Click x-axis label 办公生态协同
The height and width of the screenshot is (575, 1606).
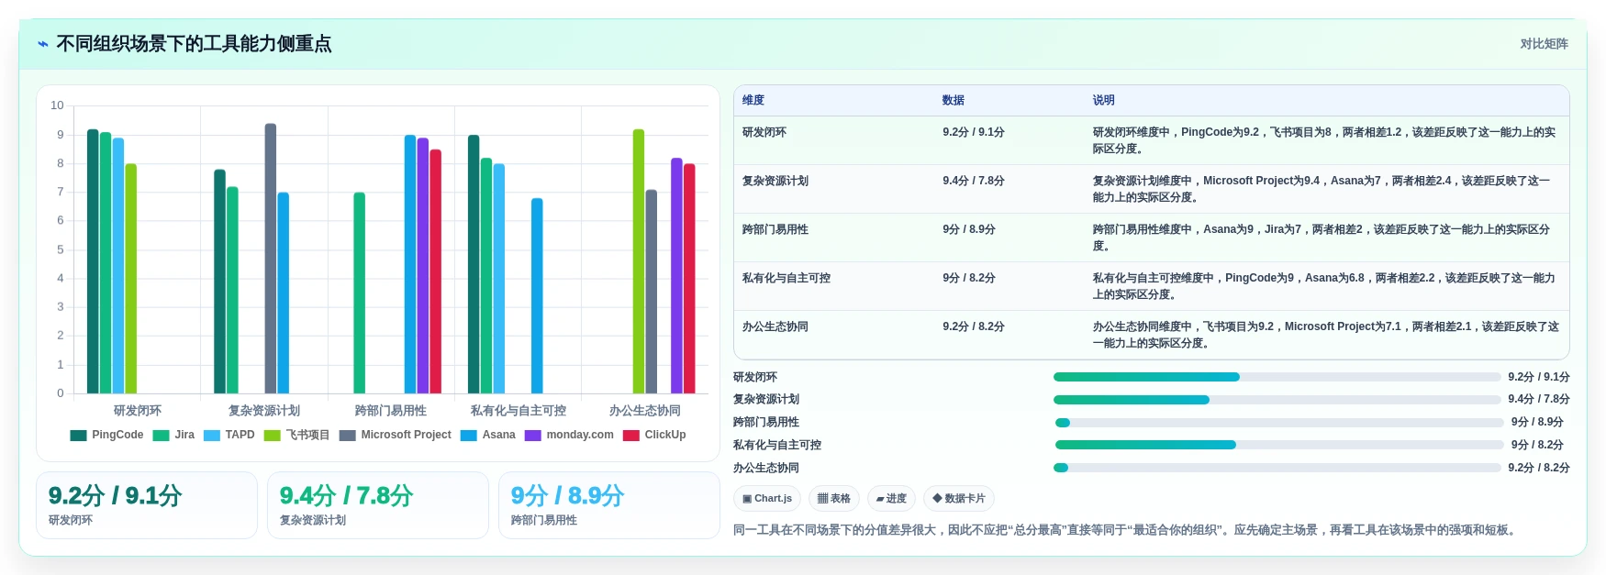click(x=645, y=411)
